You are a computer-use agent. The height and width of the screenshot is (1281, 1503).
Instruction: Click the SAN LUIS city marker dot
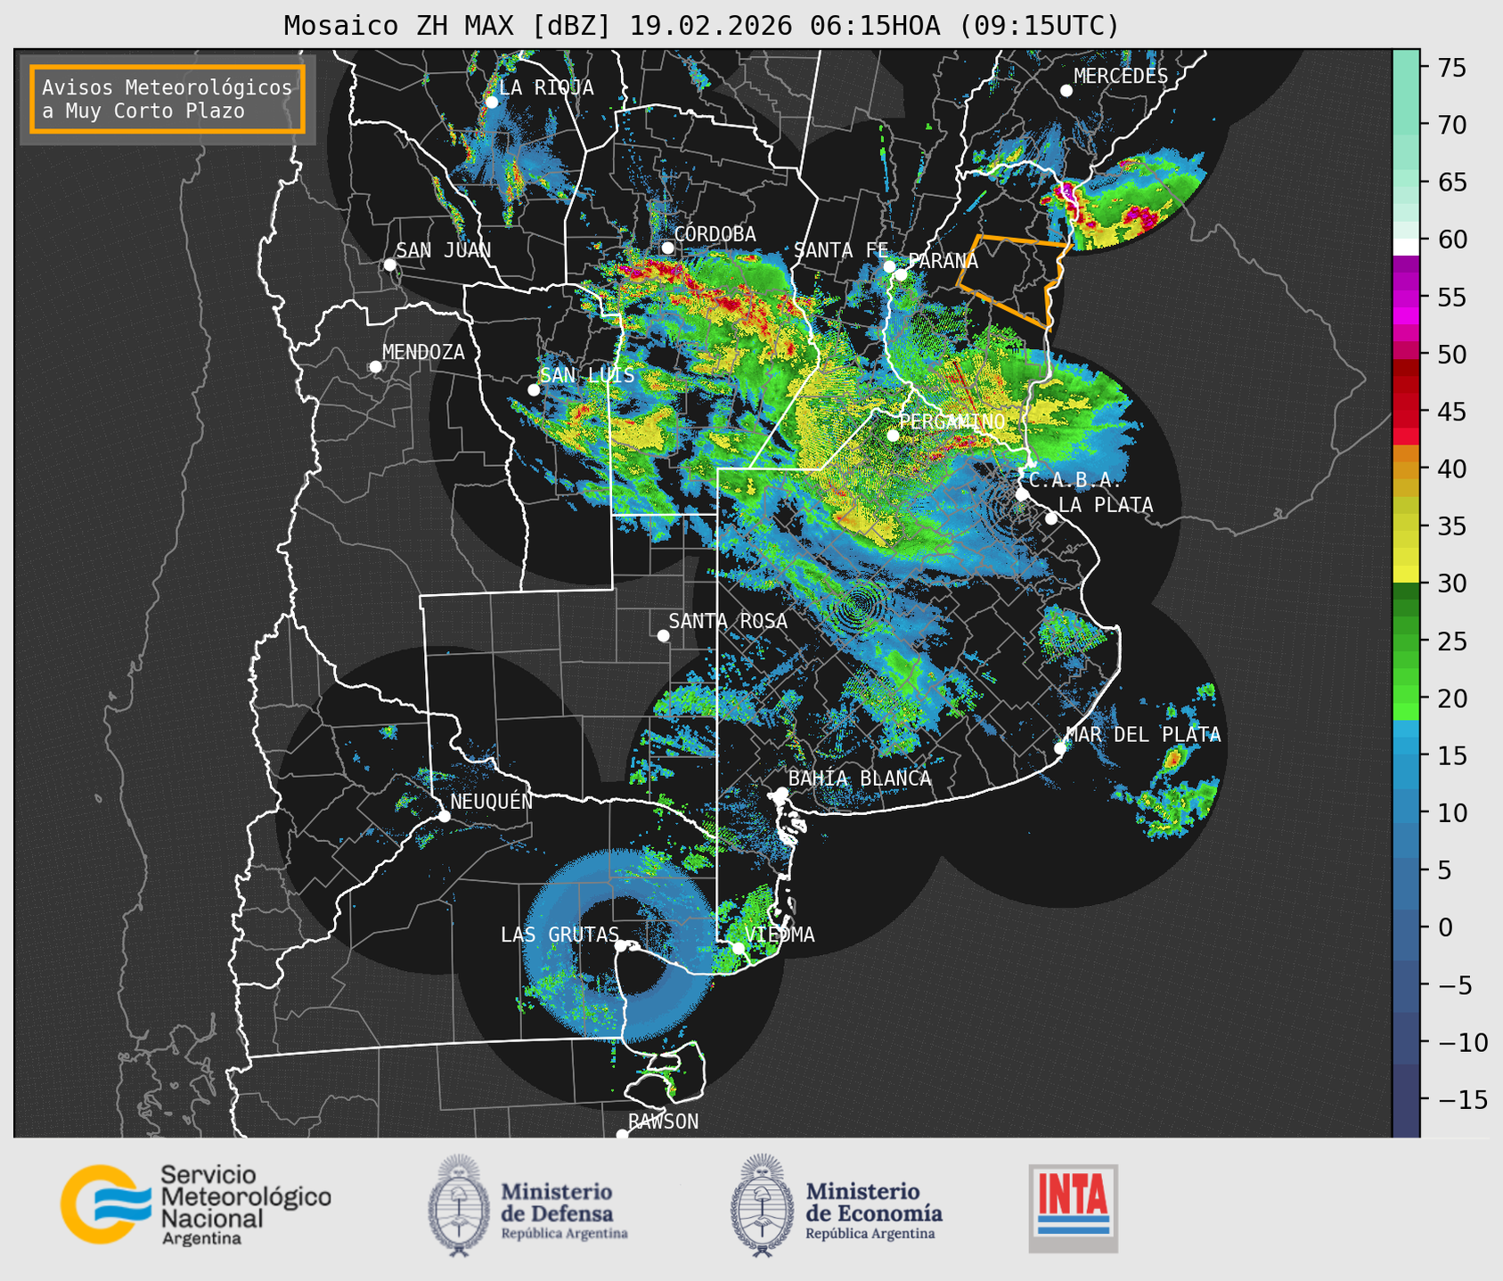click(534, 389)
